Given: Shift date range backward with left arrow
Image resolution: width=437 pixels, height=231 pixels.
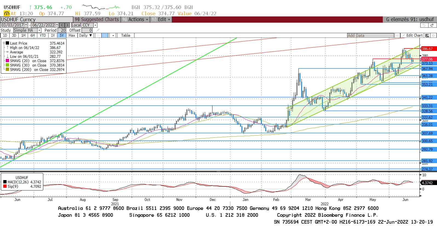Looking at the screenshot, I should (x=62, y=25).
